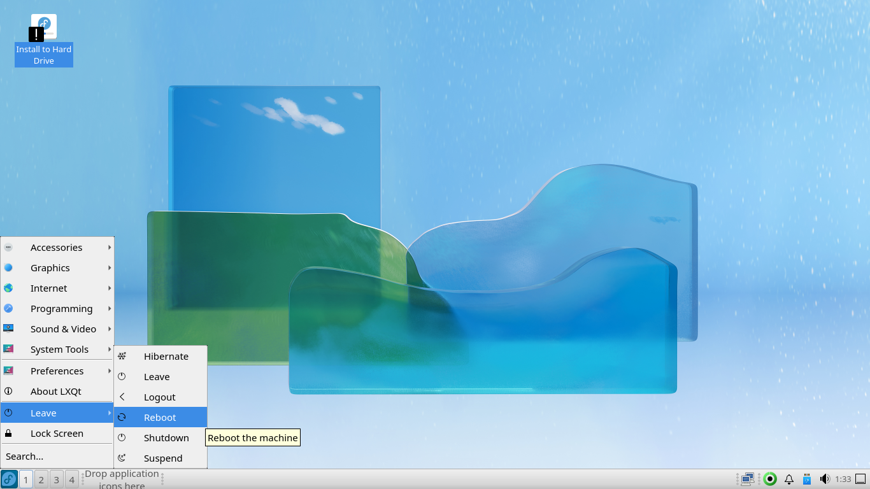This screenshot has height=489, width=870.
Task: Click the Internet globe icon
Action: pos(8,288)
